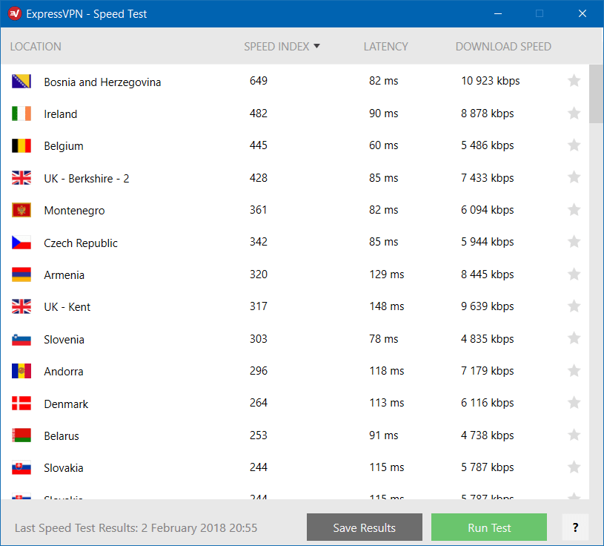Viewport: 604px width, 546px height.
Task: Open help with the question mark button
Action: click(575, 527)
